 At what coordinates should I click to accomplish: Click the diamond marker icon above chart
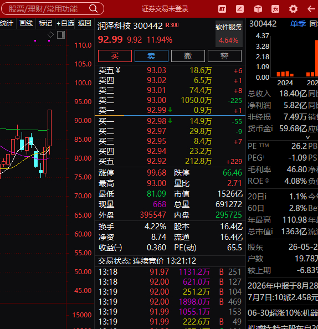pos(50,34)
